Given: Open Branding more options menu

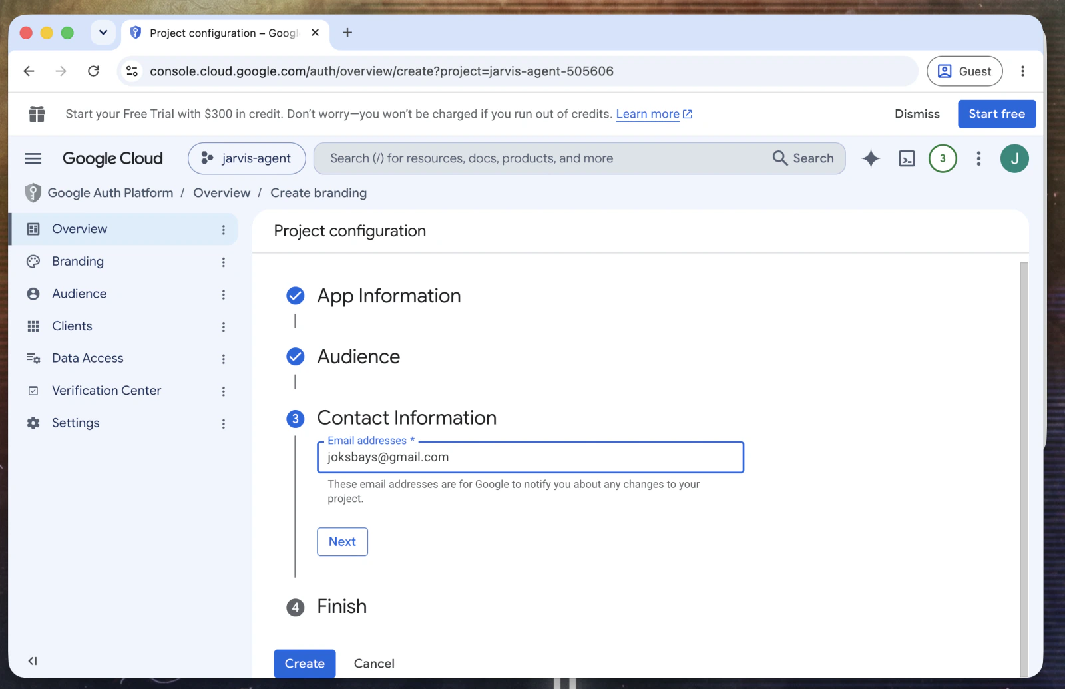Looking at the screenshot, I should [224, 262].
